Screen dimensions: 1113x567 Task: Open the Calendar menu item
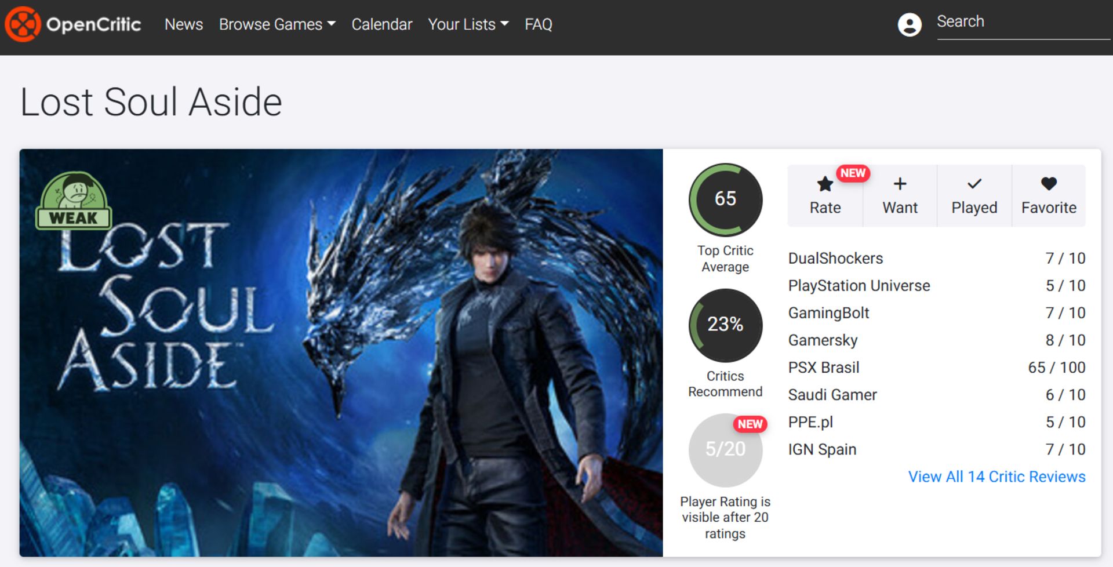382,24
